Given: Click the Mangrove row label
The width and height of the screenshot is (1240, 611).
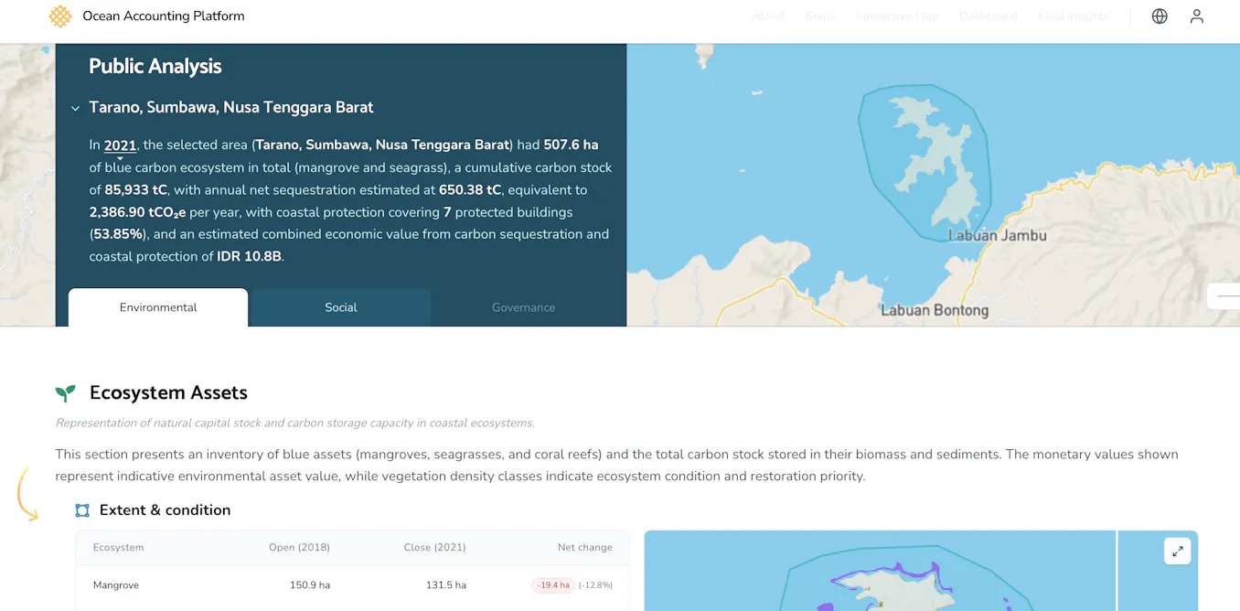Looking at the screenshot, I should pos(116,585).
